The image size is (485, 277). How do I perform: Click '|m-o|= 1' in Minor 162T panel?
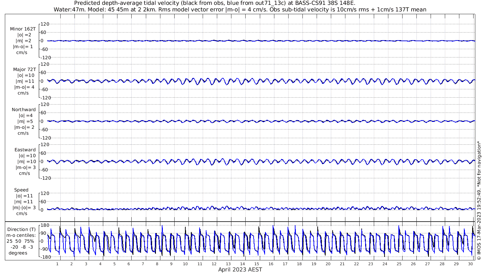coord(23,47)
